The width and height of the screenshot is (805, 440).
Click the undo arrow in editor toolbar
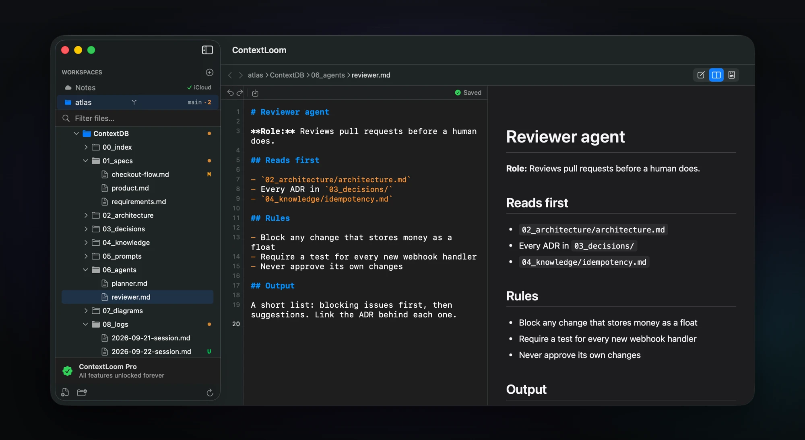coord(230,93)
